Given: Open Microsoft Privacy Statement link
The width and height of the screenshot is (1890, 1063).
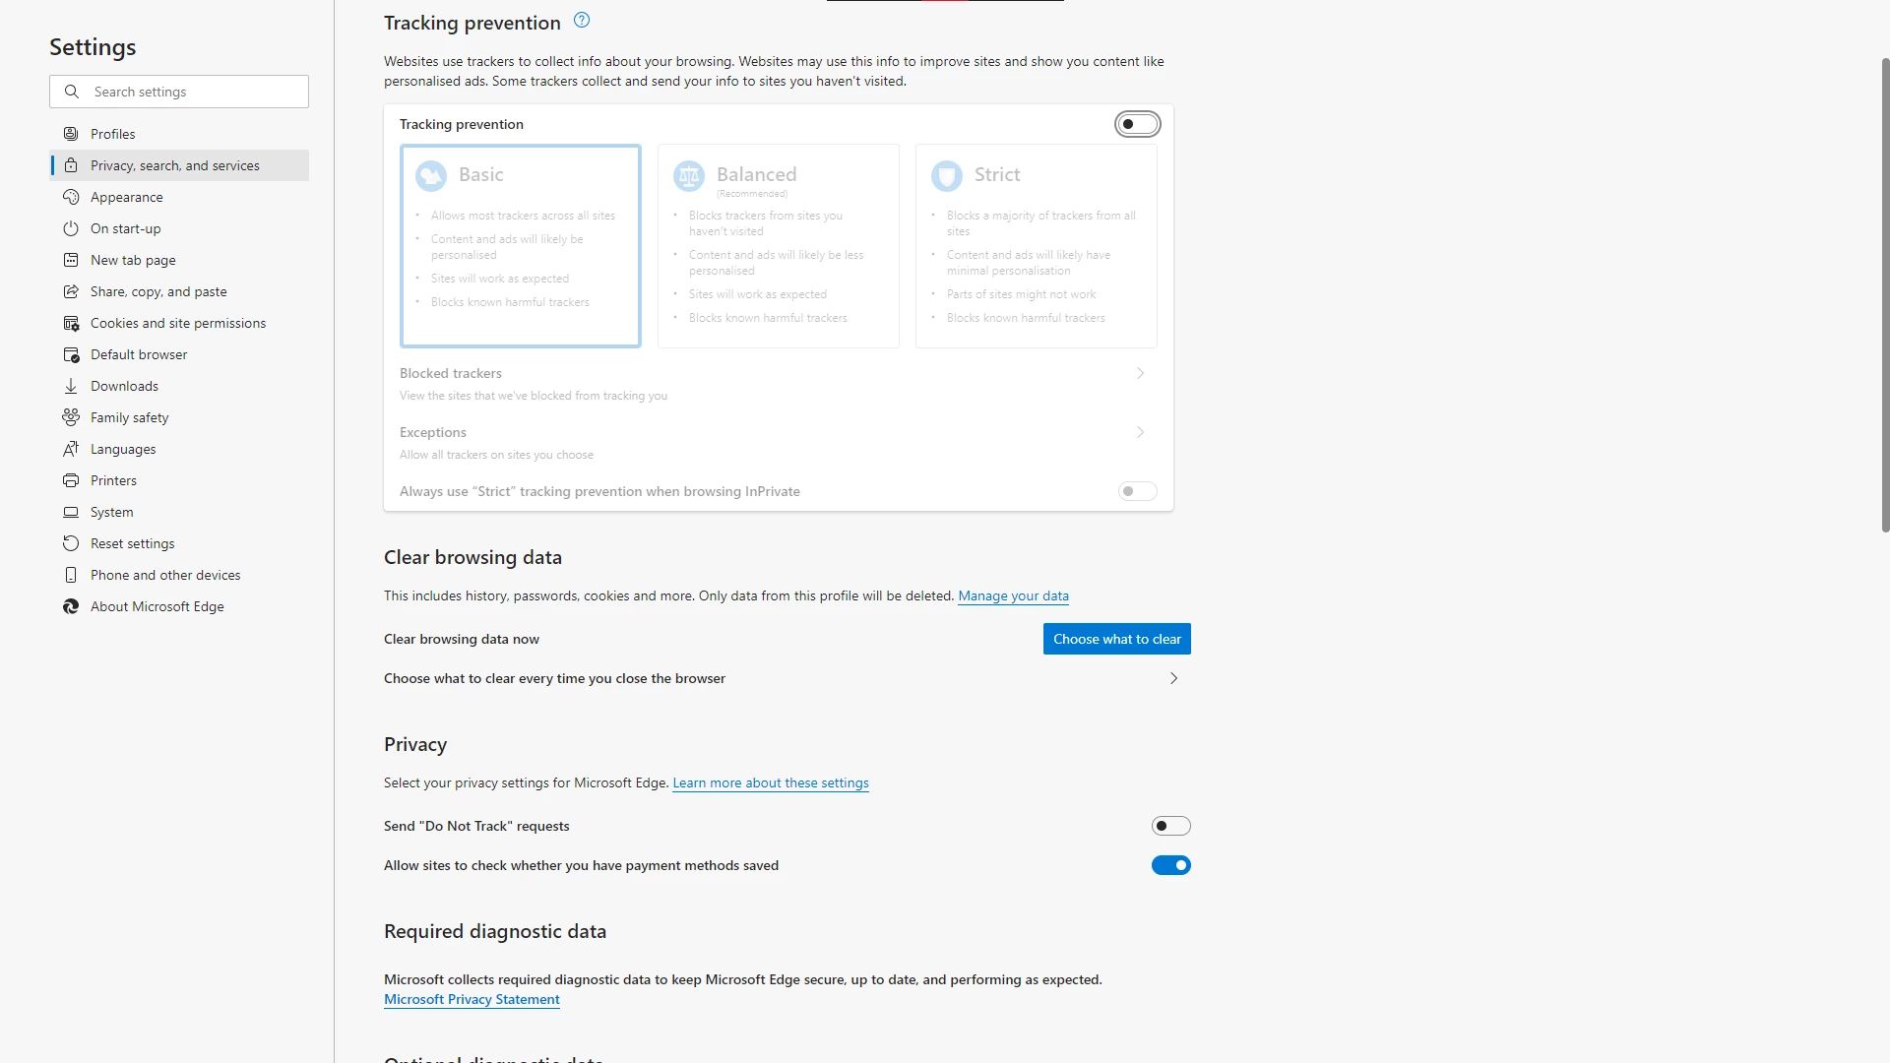Looking at the screenshot, I should 472,999.
